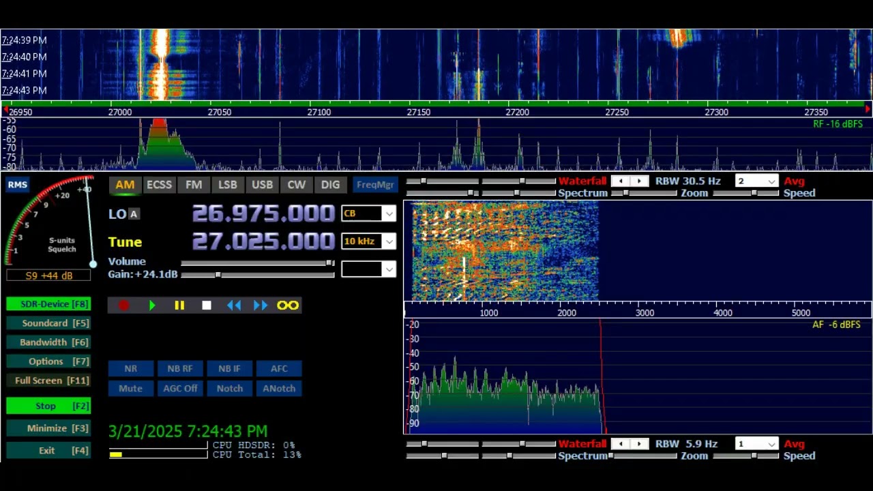Click on the Volume slider
This screenshot has width=873, height=491.
coord(257,263)
